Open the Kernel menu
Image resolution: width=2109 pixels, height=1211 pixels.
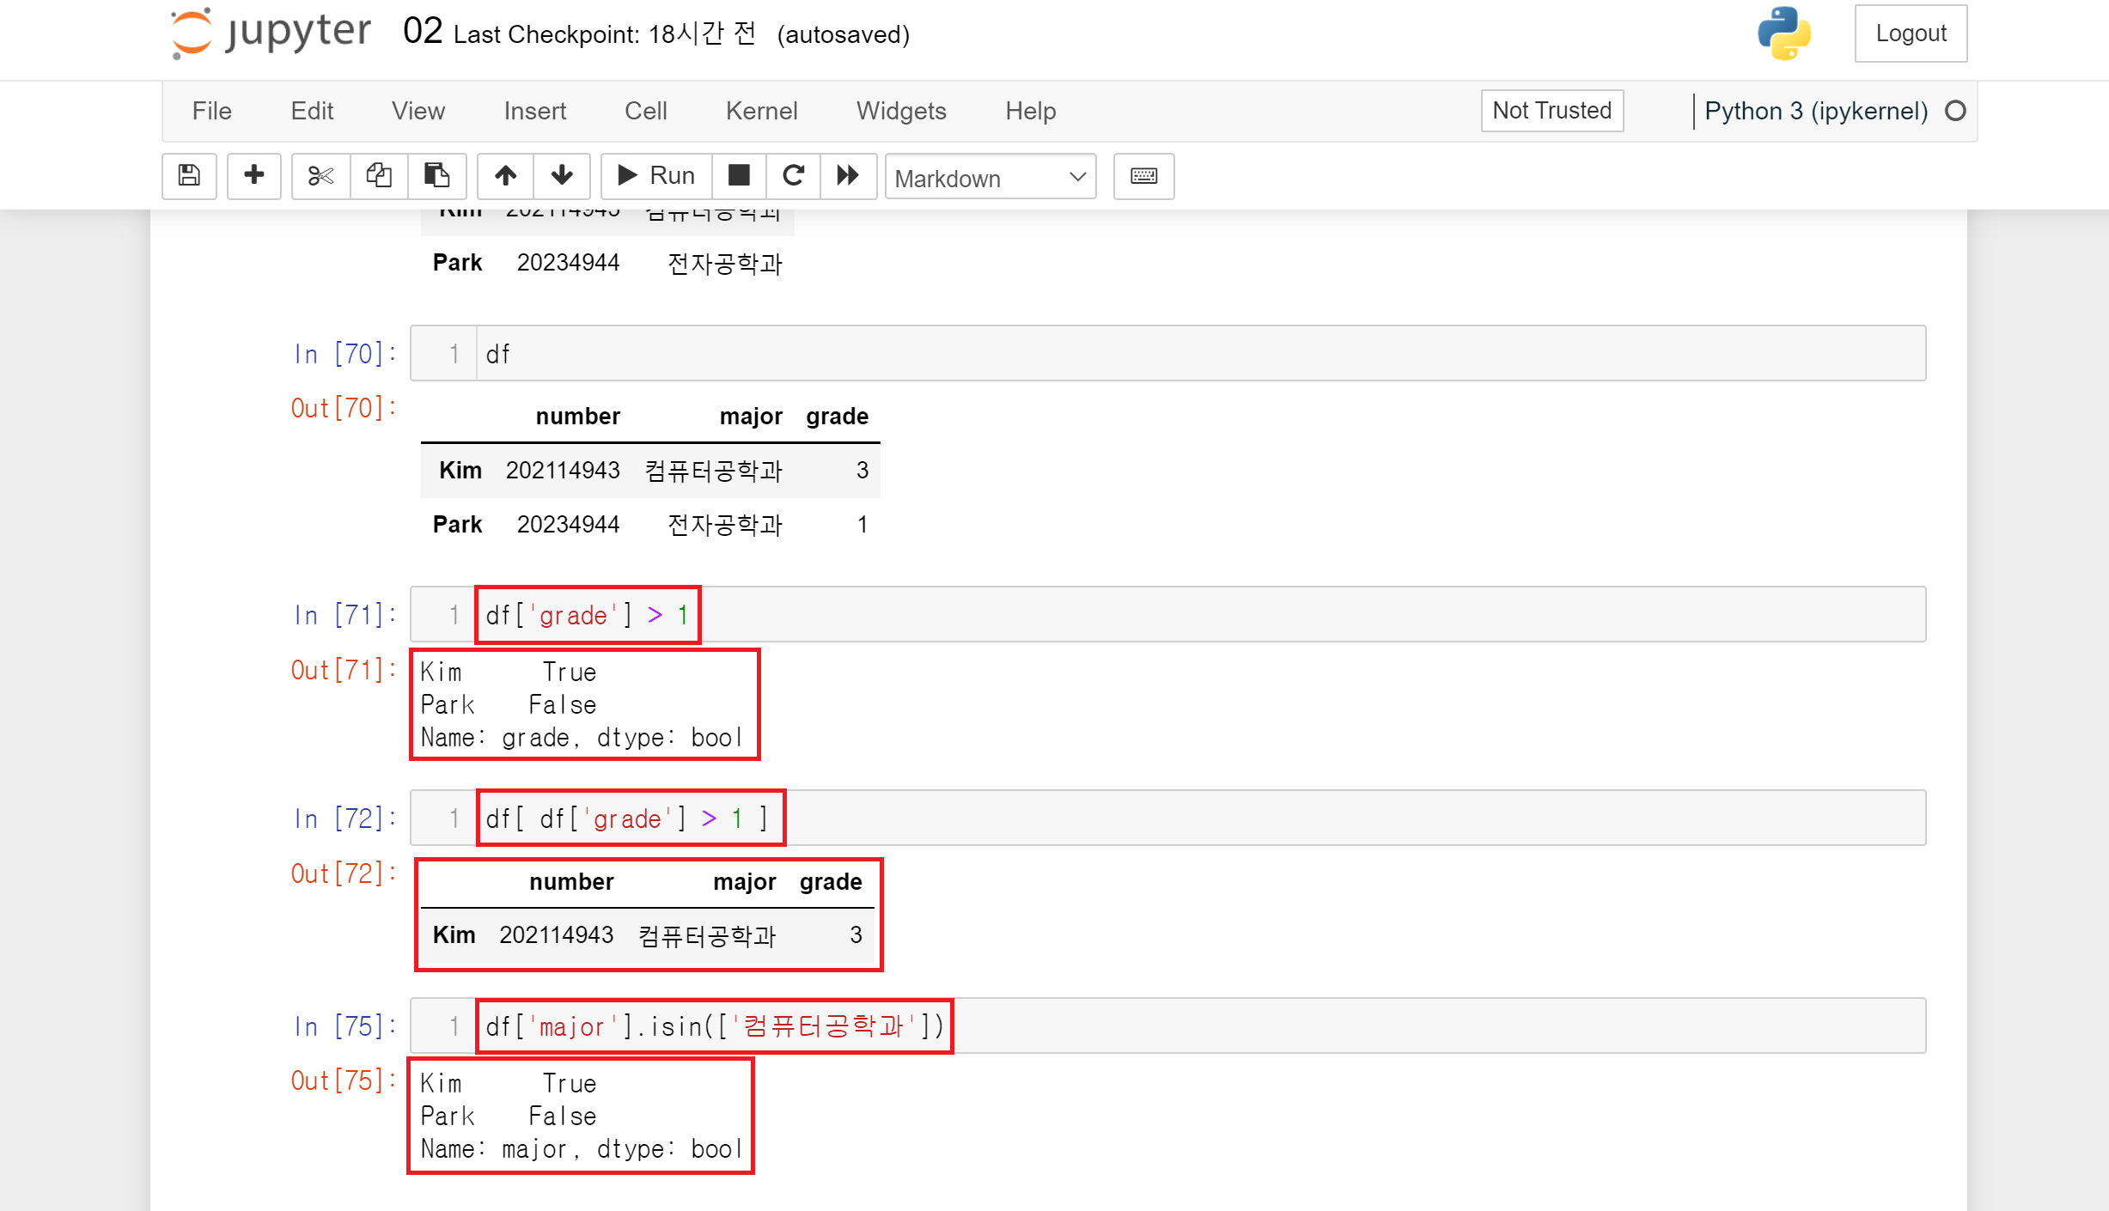click(x=761, y=111)
